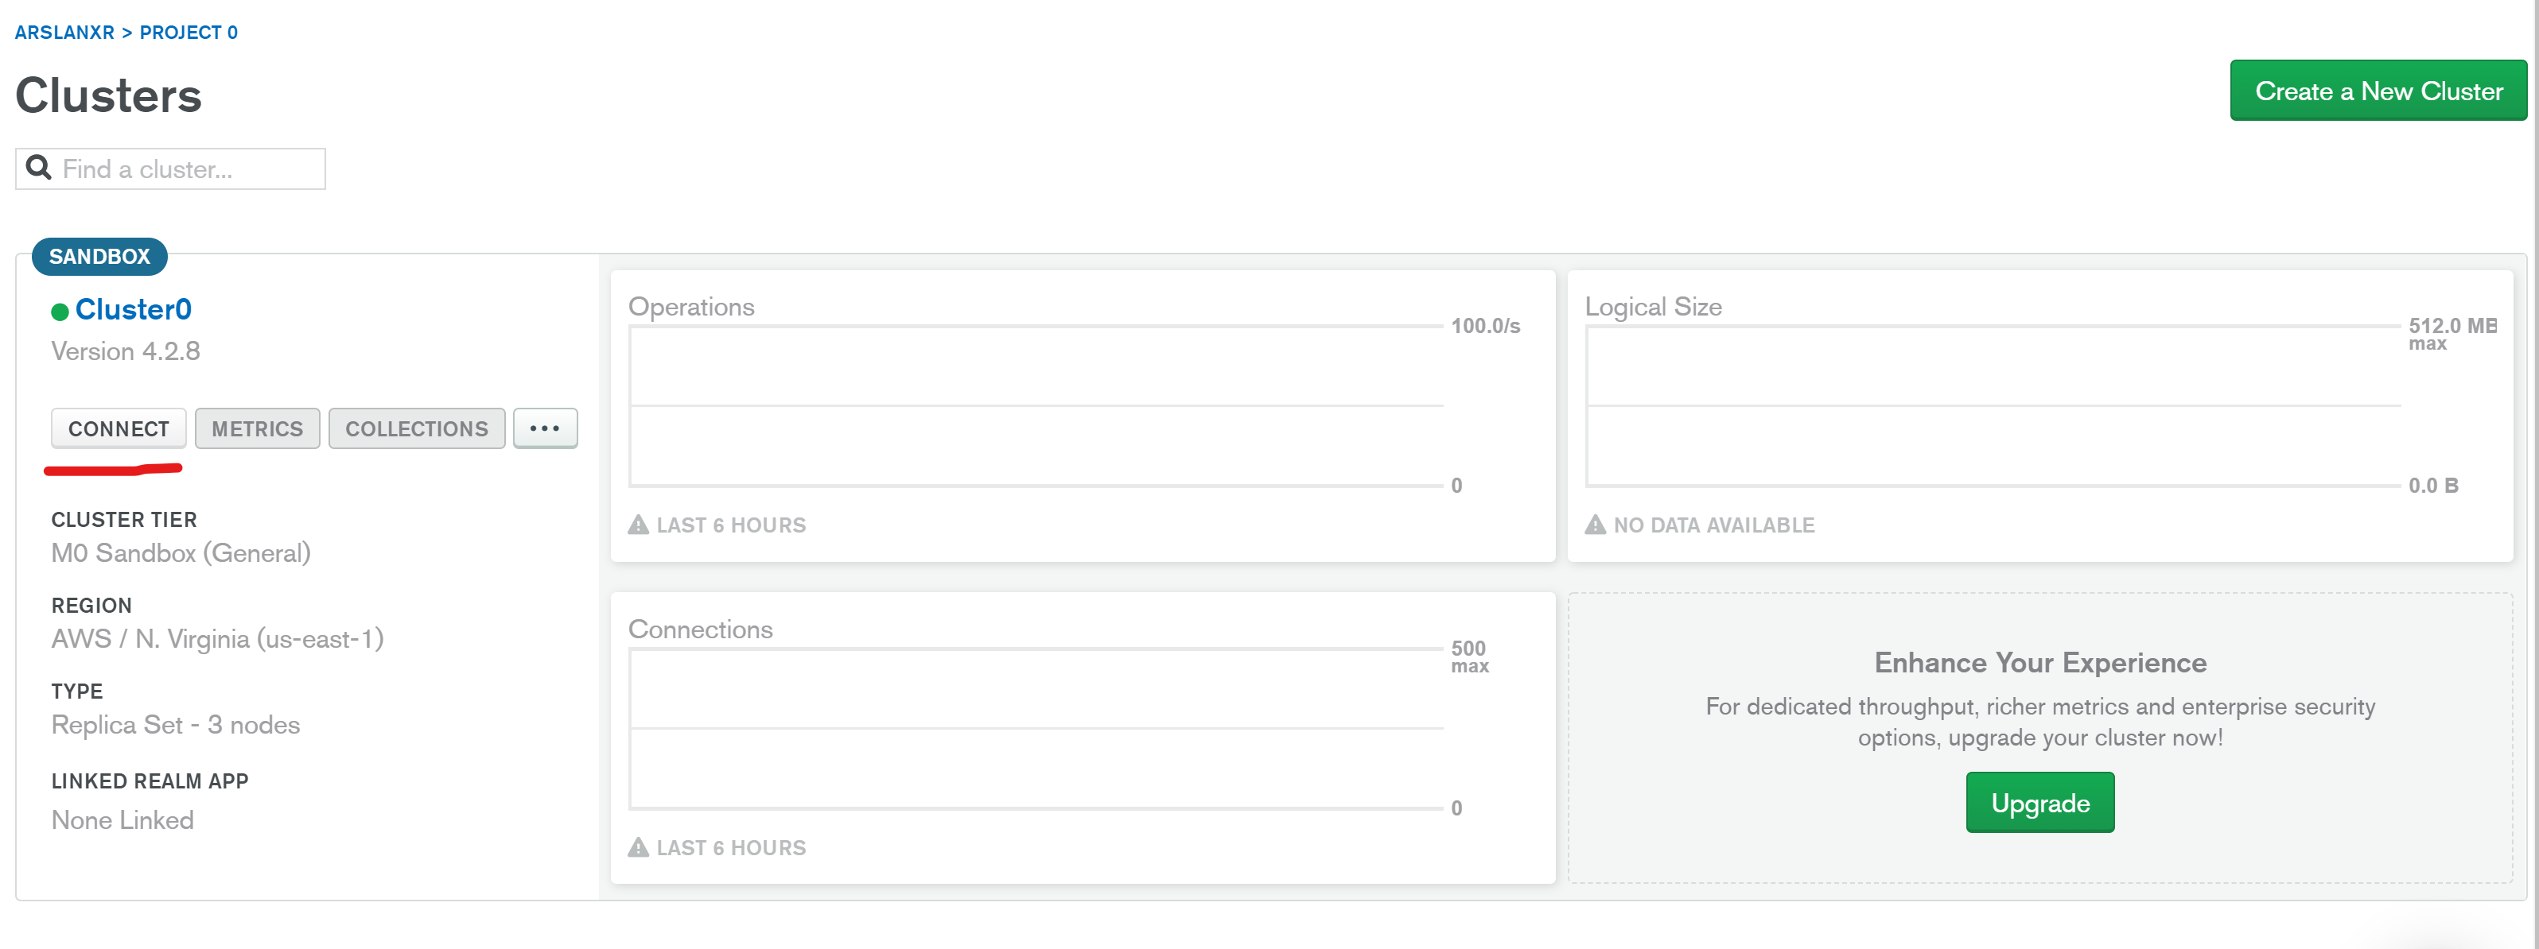Image resolution: width=2539 pixels, height=949 pixels.
Task: Click the green Upgrade button
Action: tap(2039, 802)
